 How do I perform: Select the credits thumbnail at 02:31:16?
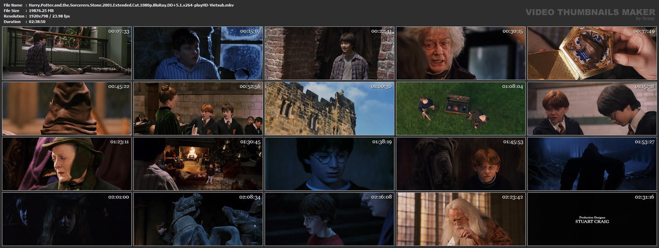tap(592, 219)
